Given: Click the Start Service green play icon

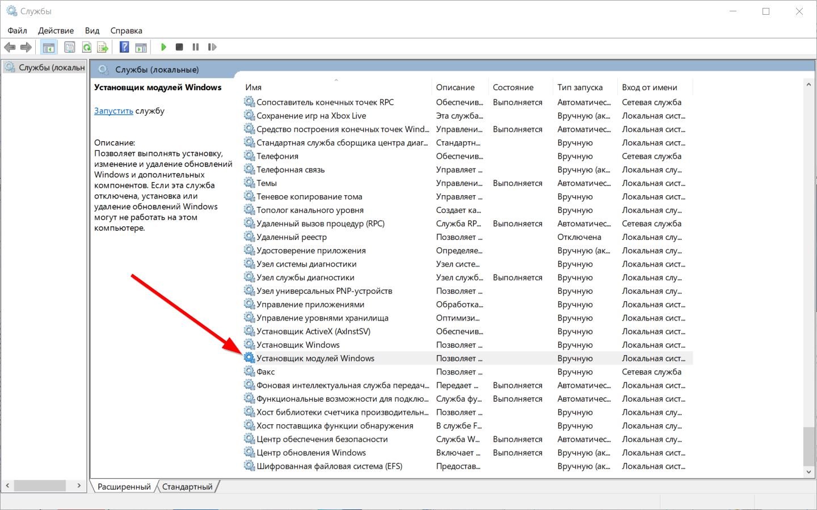Looking at the screenshot, I should pos(163,47).
